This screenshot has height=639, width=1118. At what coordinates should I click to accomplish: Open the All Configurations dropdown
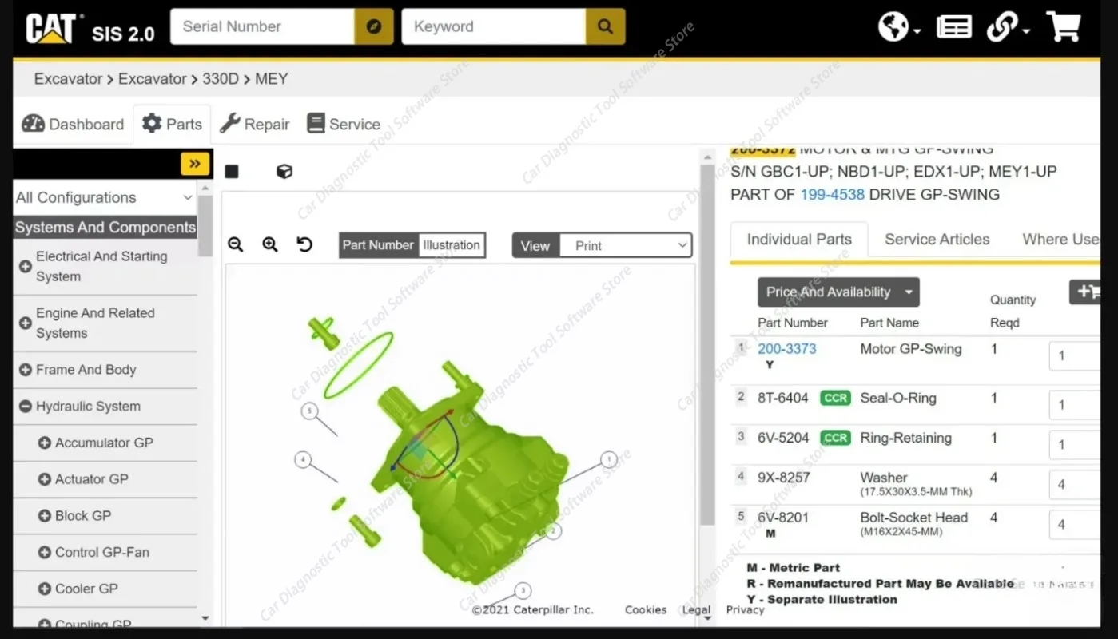pyautogui.click(x=105, y=197)
